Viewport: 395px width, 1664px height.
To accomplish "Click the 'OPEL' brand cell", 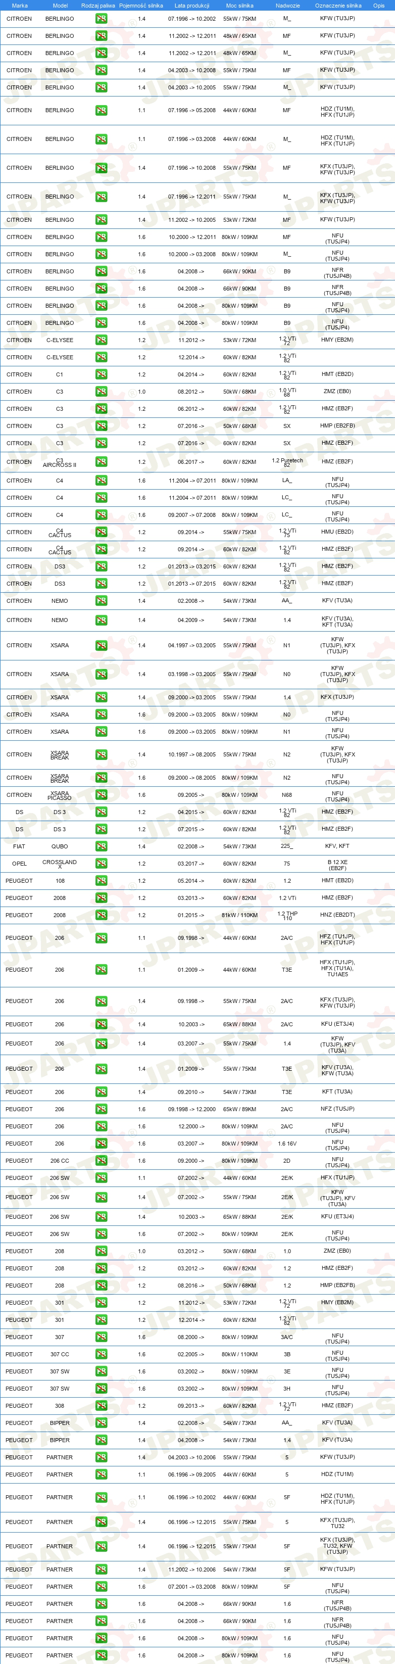I will 19,864.
